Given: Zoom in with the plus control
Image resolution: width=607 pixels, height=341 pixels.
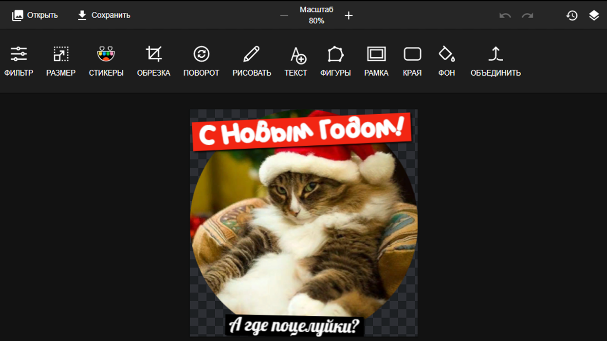Looking at the screenshot, I should (349, 15).
